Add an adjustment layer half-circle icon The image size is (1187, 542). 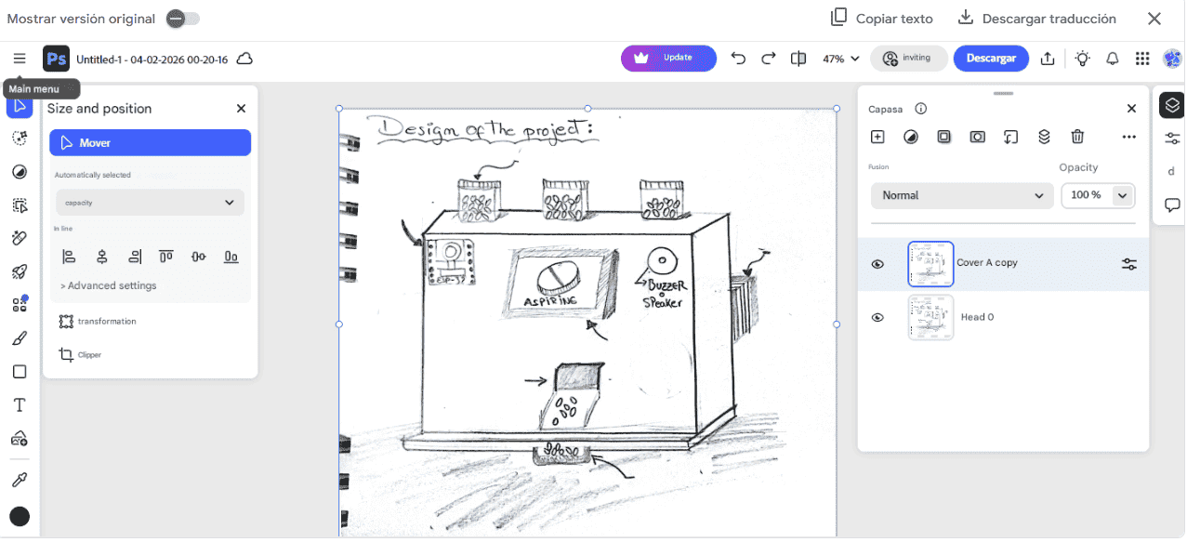[911, 137]
